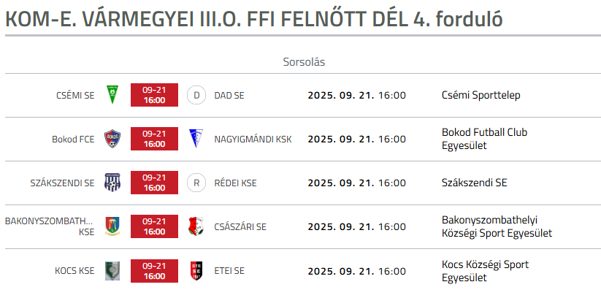Open the NAGYIGMÁNDI KSK team link
The image size is (601, 298).
click(253, 140)
